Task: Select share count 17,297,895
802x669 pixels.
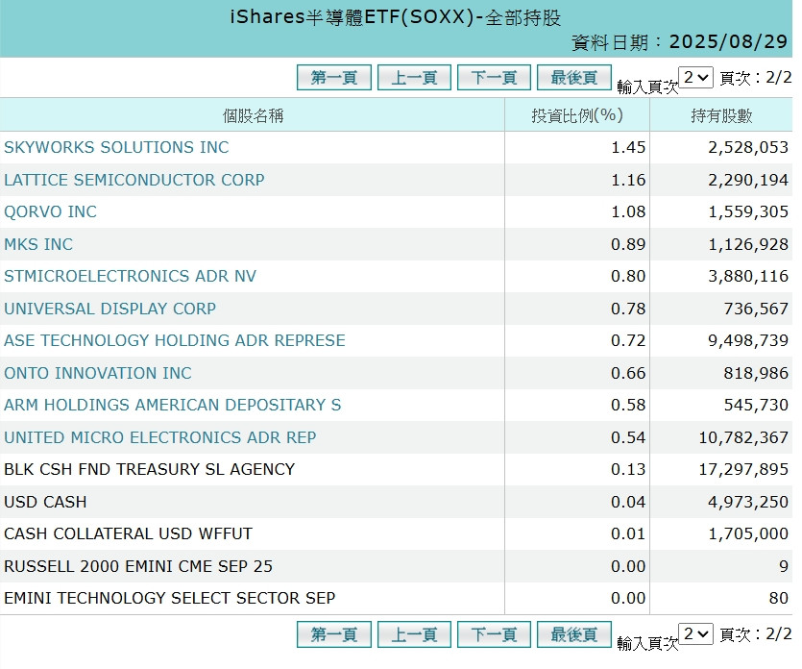Action: pyautogui.click(x=743, y=470)
